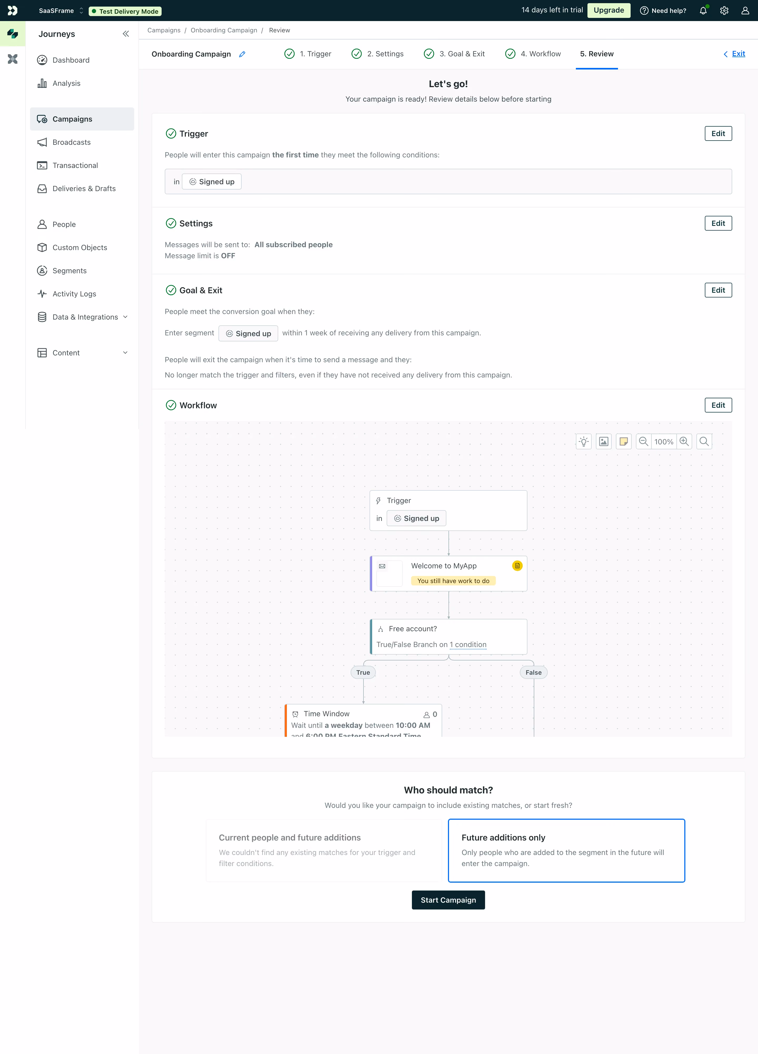Click the Exit link
The height and width of the screenshot is (1054, 758).
734,54
